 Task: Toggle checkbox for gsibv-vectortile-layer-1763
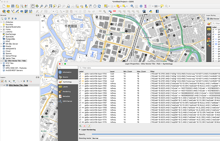80,93
